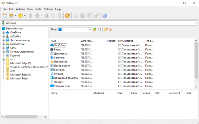Click the grayed globe icon in toolbar
Viewport: 199px width, 124px height.
(82, 16)
